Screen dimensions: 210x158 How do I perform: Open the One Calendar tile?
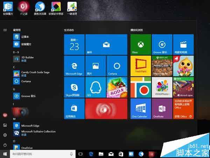tap(141, 109)
